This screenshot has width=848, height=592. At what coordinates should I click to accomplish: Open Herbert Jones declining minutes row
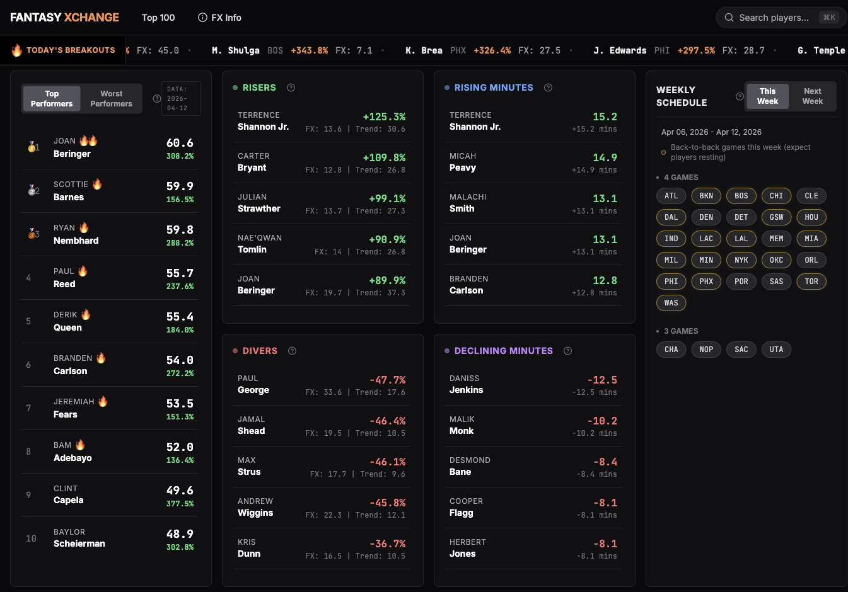[x=533, y=549]
